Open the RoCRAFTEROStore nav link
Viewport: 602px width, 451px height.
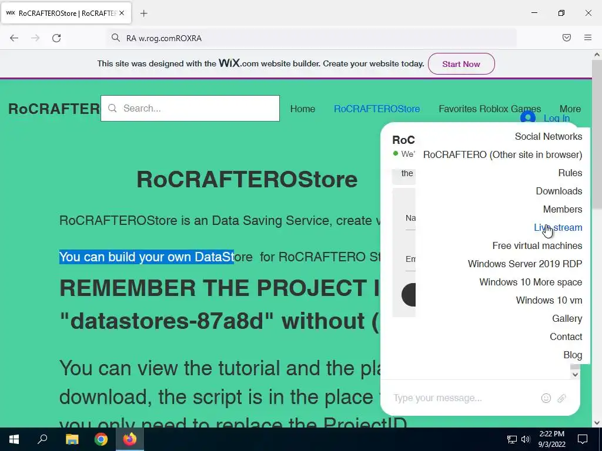point(377,109)
